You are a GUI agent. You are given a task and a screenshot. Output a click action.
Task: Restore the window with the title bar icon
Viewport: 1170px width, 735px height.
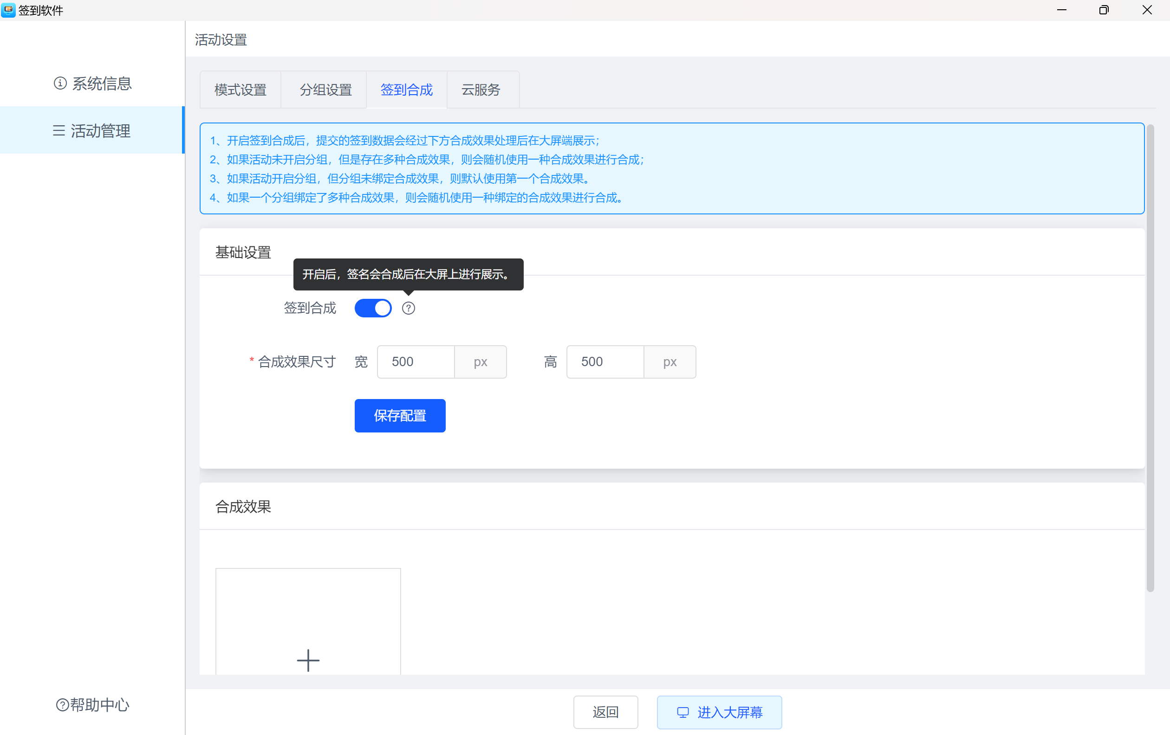click(1104, 10)
